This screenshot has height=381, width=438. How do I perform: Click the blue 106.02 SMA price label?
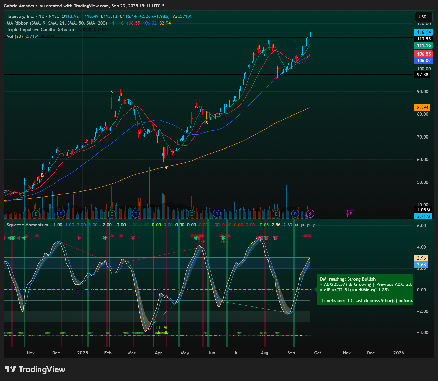point(423,61)
